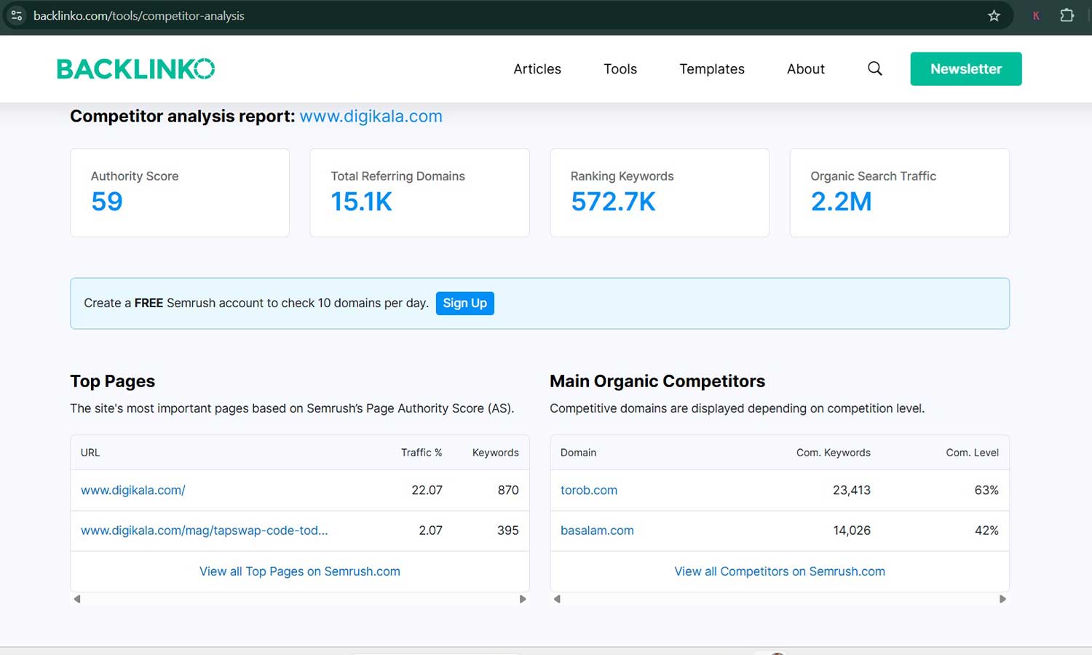This screenshot has width=1092, height=655.
Task: Click the Total Referring Domains value 15.1K
Action: (x=362, y=202)
